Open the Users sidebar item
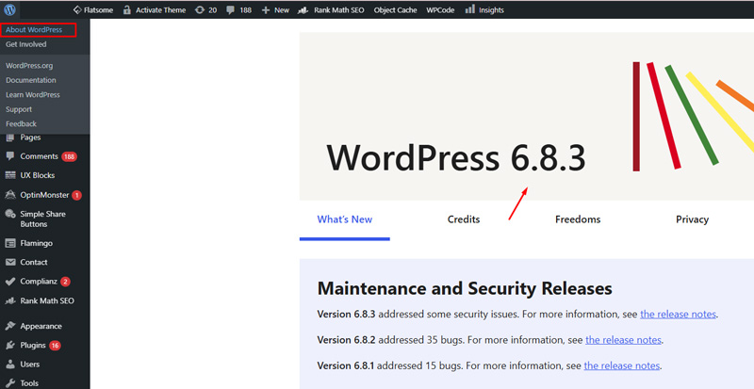754x389 pixels. pos(30,365)
